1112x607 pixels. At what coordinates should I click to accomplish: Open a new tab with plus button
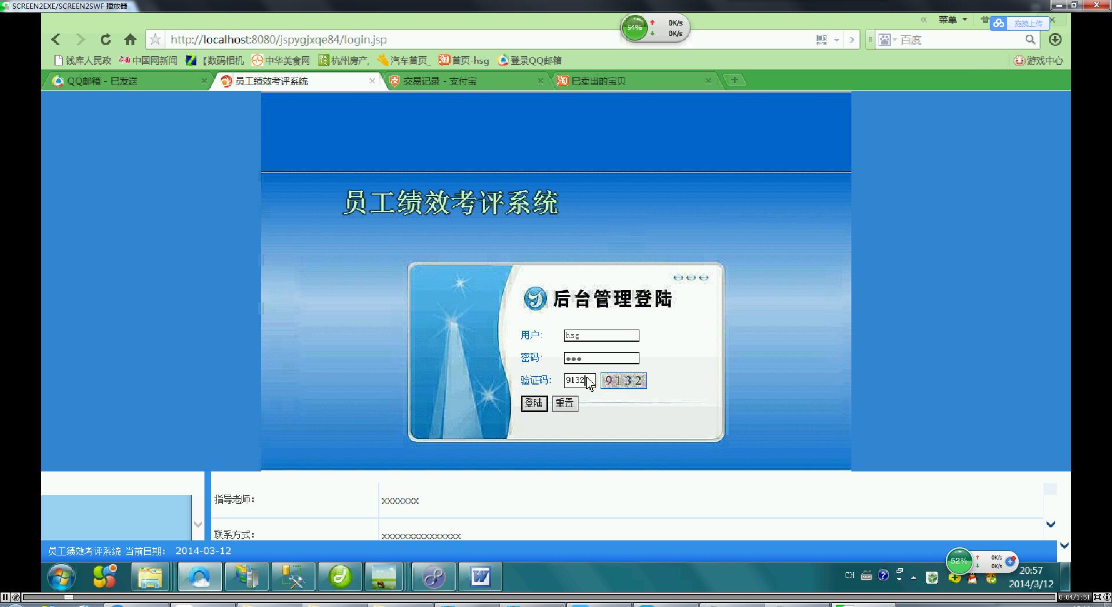point(734,80)
